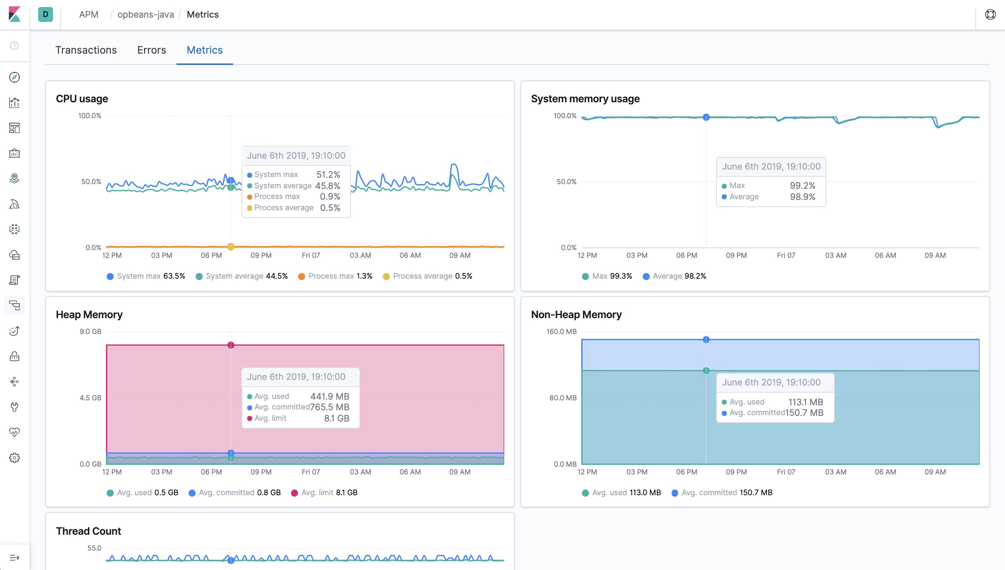Open the help lifesaver icon
The width and height of the screenshot is (1005, 570).
(x=991, y=14)
